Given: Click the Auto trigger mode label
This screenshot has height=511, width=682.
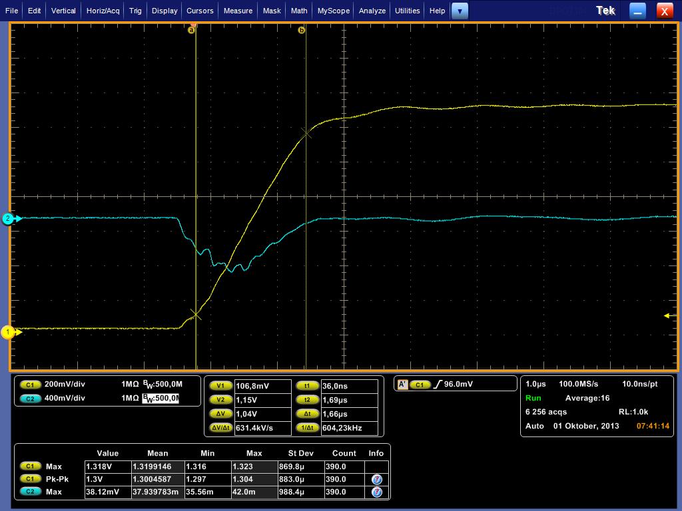Looking at the screenshot, I should click(x=535, y=426).
